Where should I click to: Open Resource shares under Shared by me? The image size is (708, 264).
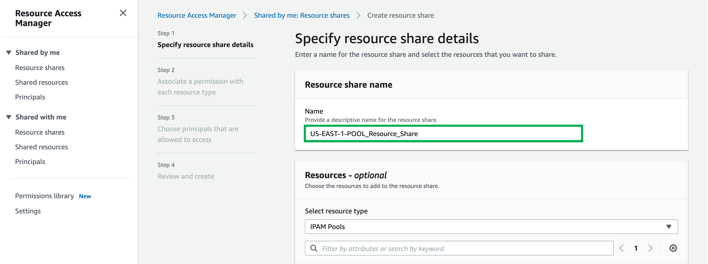pyautogui.click(x=40, y=68)
